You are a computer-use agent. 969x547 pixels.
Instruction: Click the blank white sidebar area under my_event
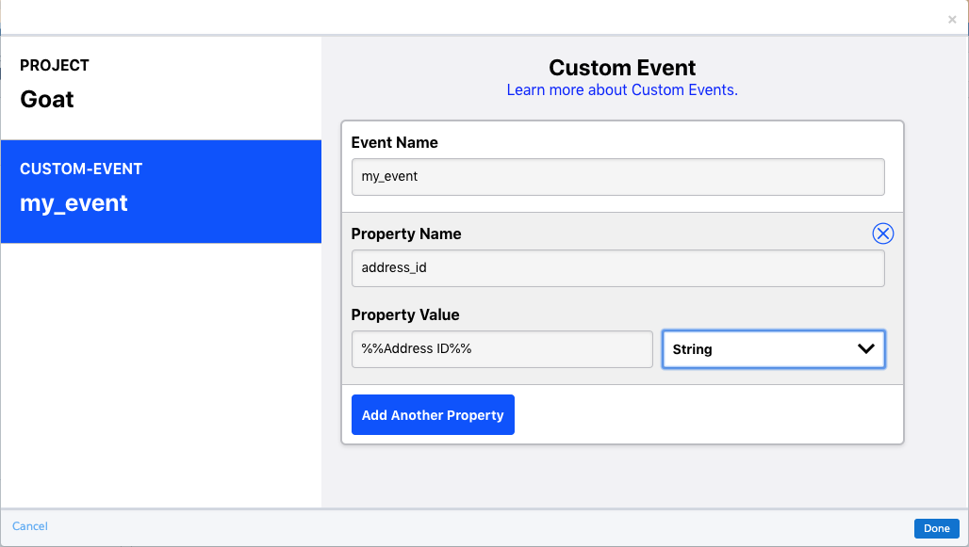(160, 375)
